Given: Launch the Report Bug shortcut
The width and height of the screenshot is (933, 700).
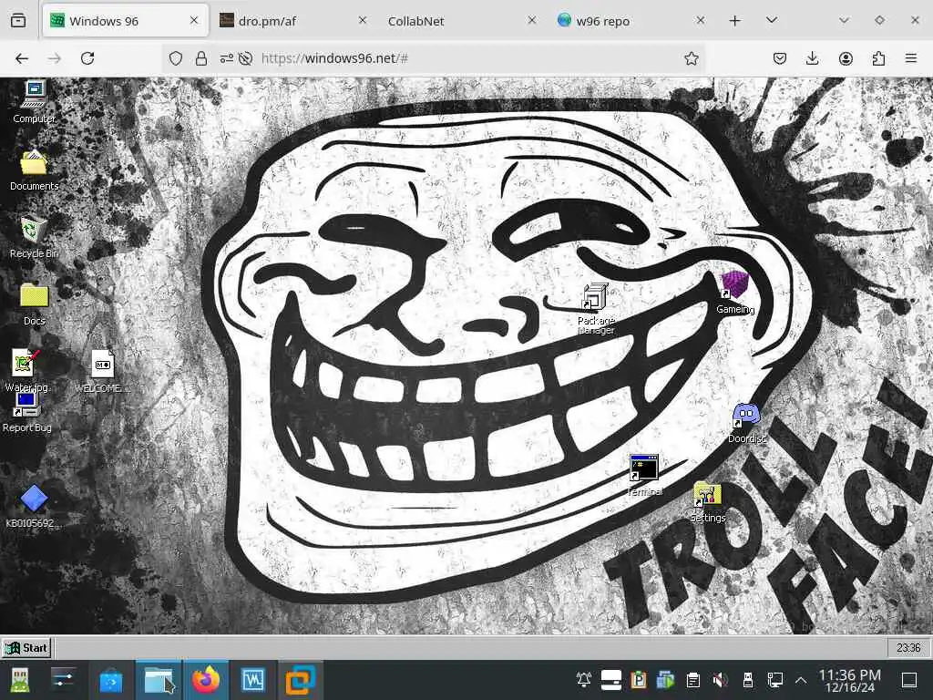Looking at the screenshot, I should (26, 412).
